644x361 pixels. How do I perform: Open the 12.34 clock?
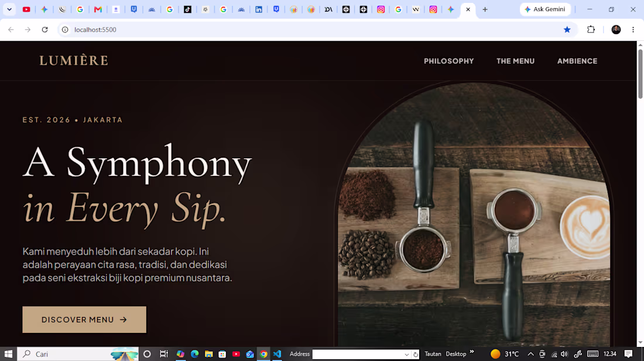point(610,354)
